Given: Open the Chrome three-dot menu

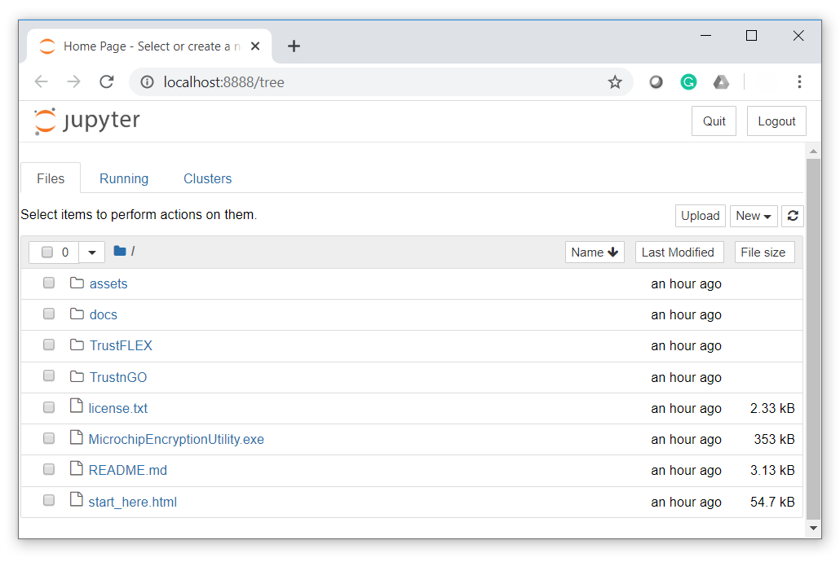Looking at the screenshot, I should click(x=799, y=81).
